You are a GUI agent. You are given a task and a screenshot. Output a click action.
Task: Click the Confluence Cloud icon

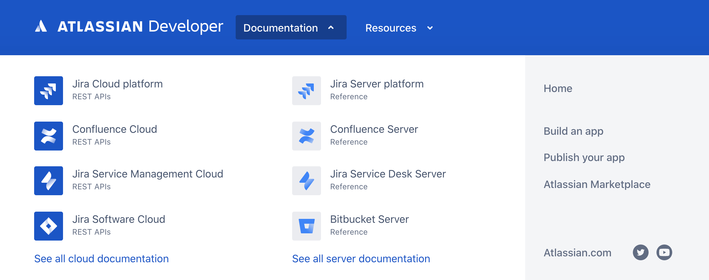[x=49, y=136]
